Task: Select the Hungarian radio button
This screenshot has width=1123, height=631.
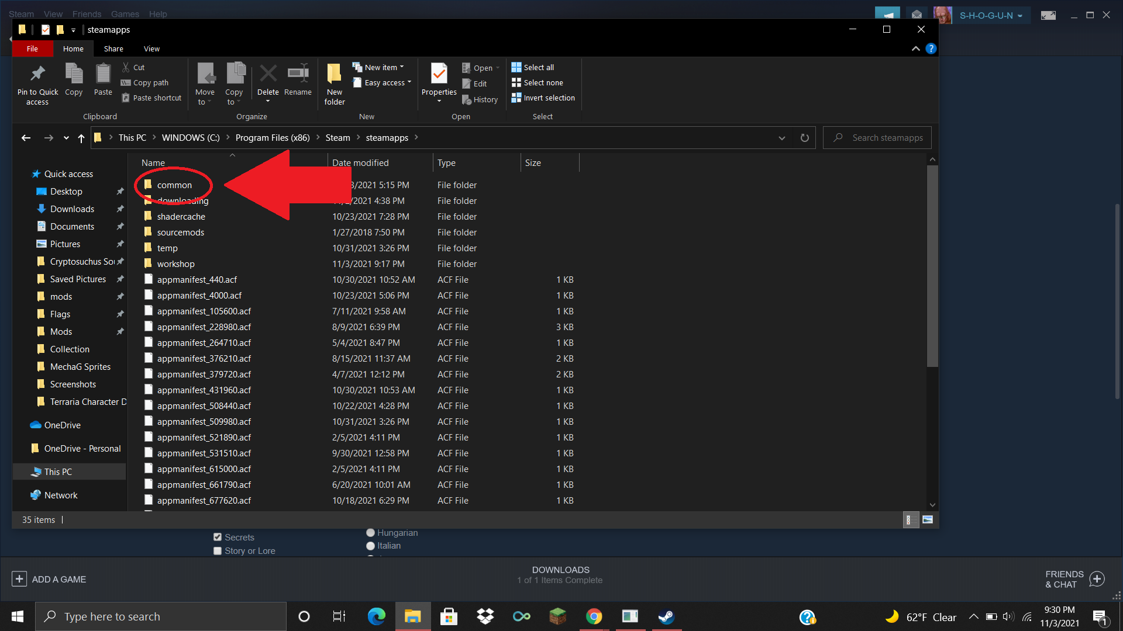Action: (x=370, y=533)
